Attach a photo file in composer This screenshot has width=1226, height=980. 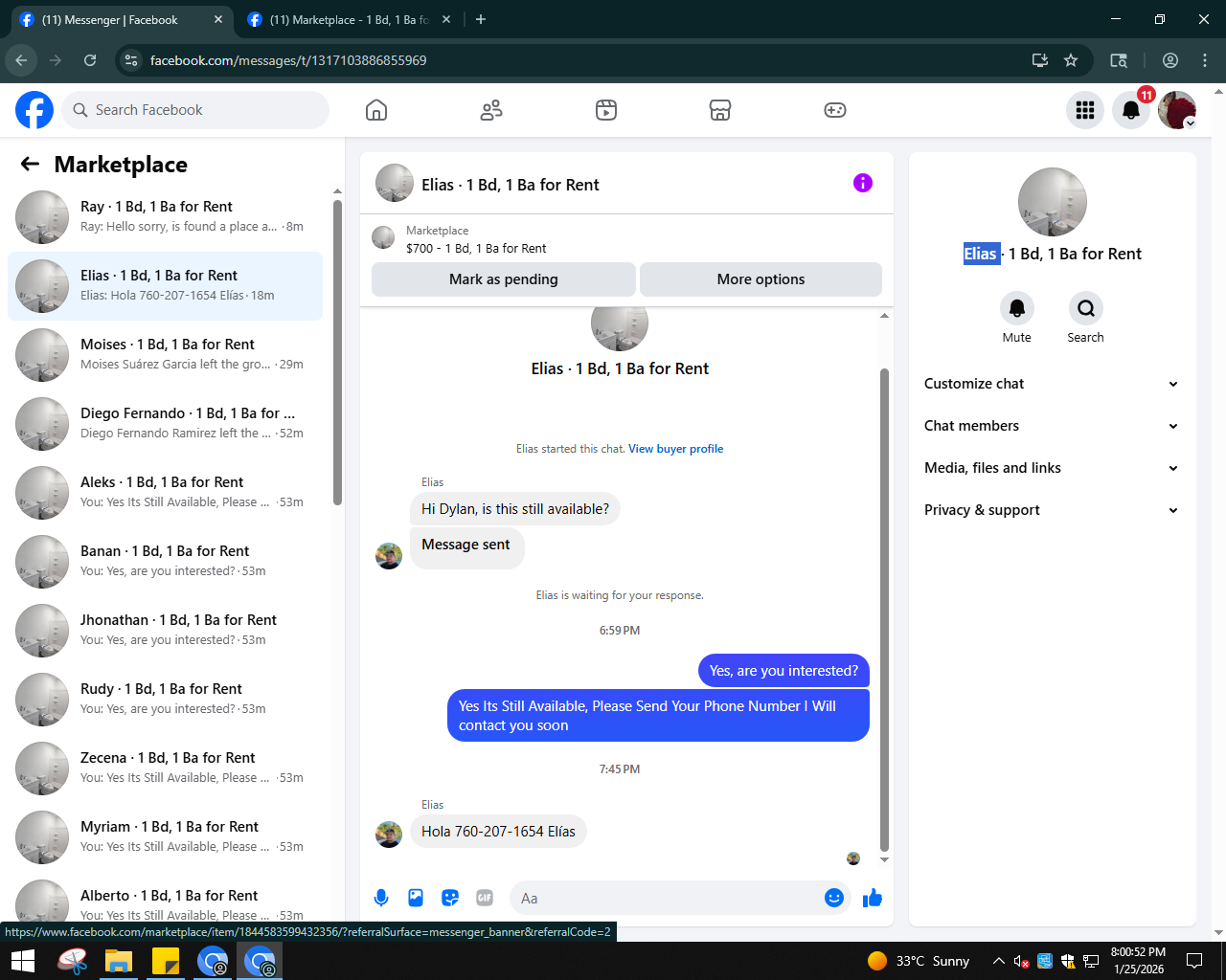click(x=416, y=898)
